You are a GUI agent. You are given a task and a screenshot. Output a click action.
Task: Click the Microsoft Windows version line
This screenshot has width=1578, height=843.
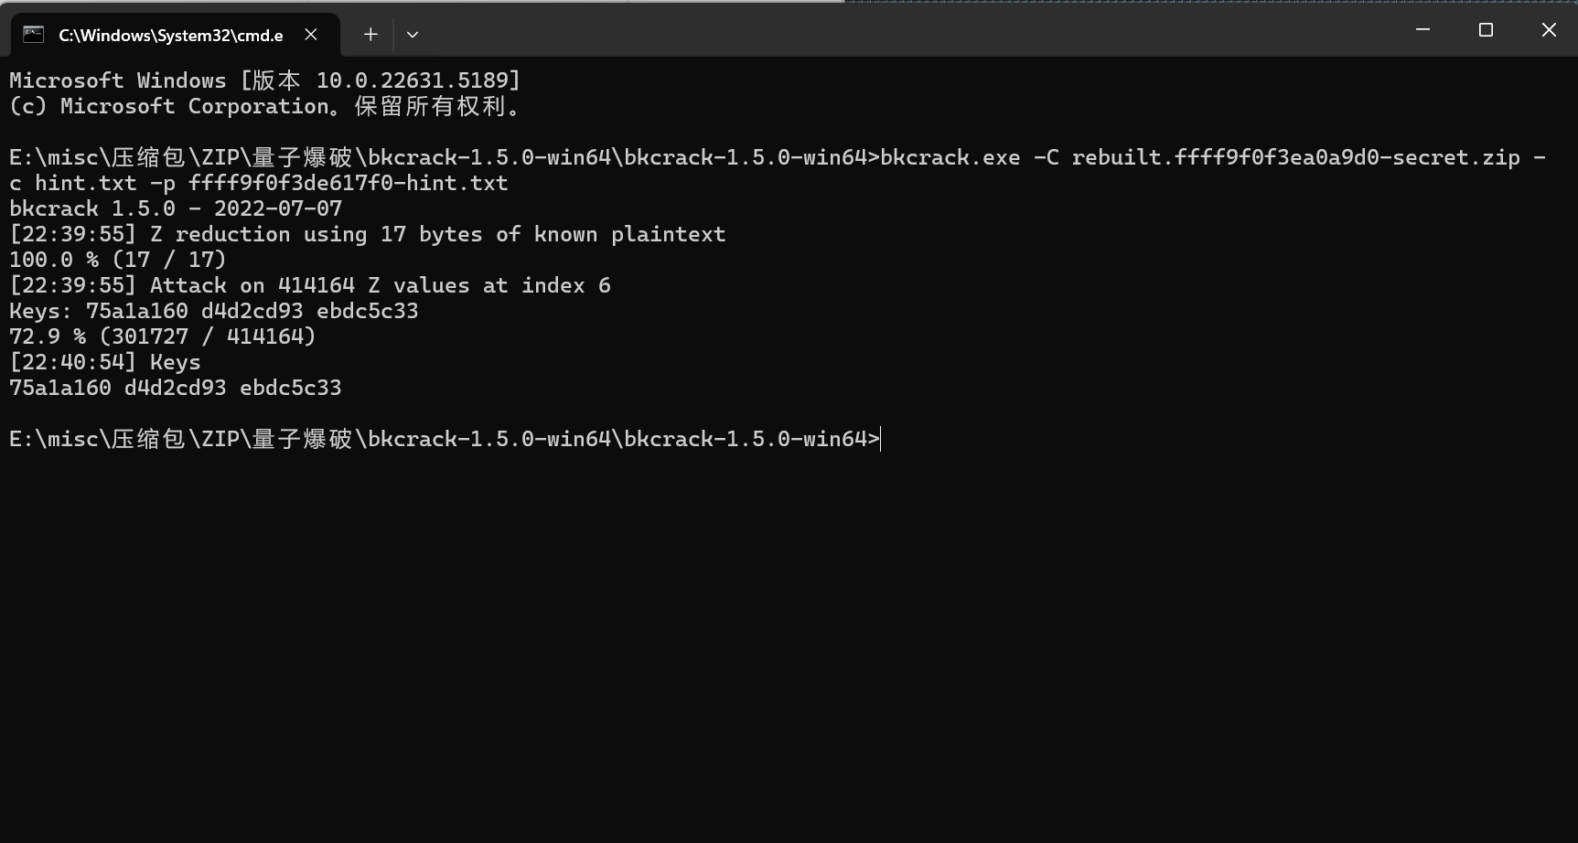point(265,80)
